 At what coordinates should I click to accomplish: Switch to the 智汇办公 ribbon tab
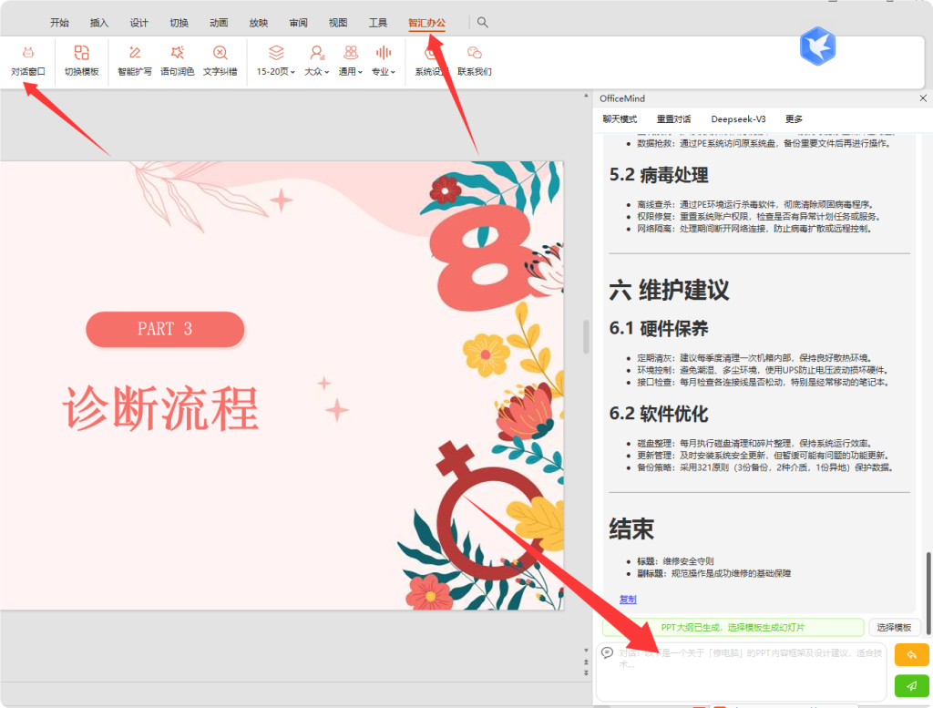[x=428, y=22]
